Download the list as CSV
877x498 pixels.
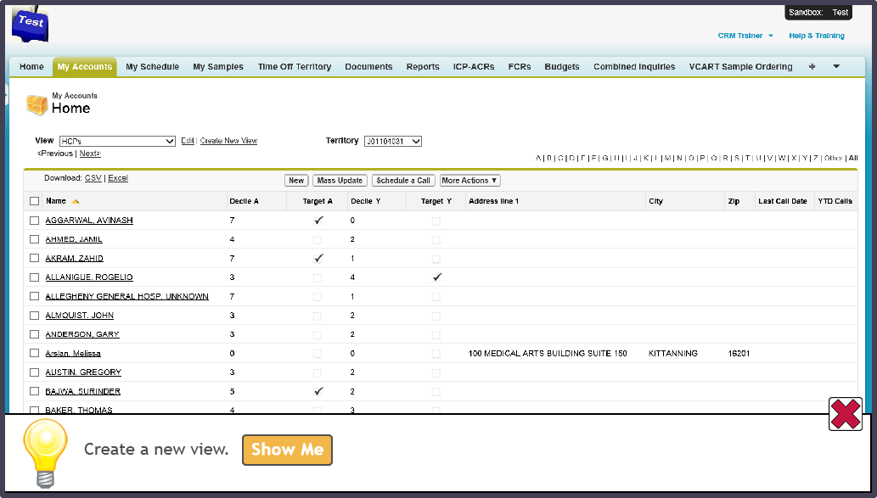click(93, 179)
